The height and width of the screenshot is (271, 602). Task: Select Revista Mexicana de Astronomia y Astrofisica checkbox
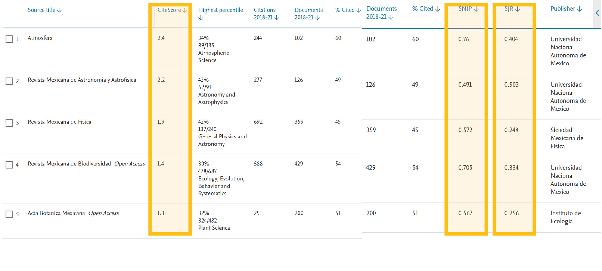(9, 81)
